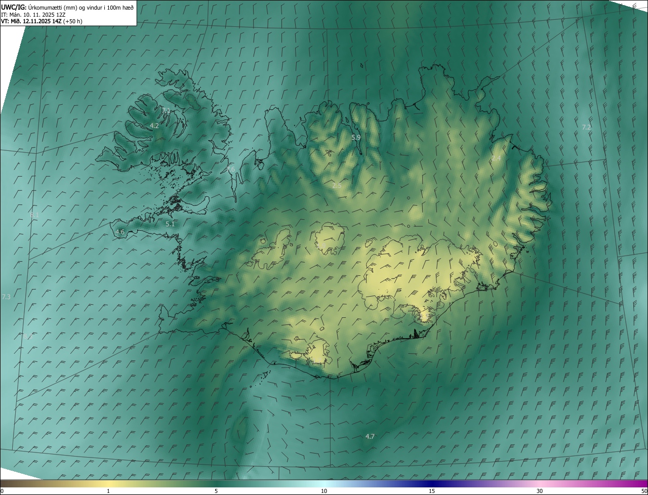Click the color scale tick label 30
Screen dimensions: 648x495
tap(540, 491)
